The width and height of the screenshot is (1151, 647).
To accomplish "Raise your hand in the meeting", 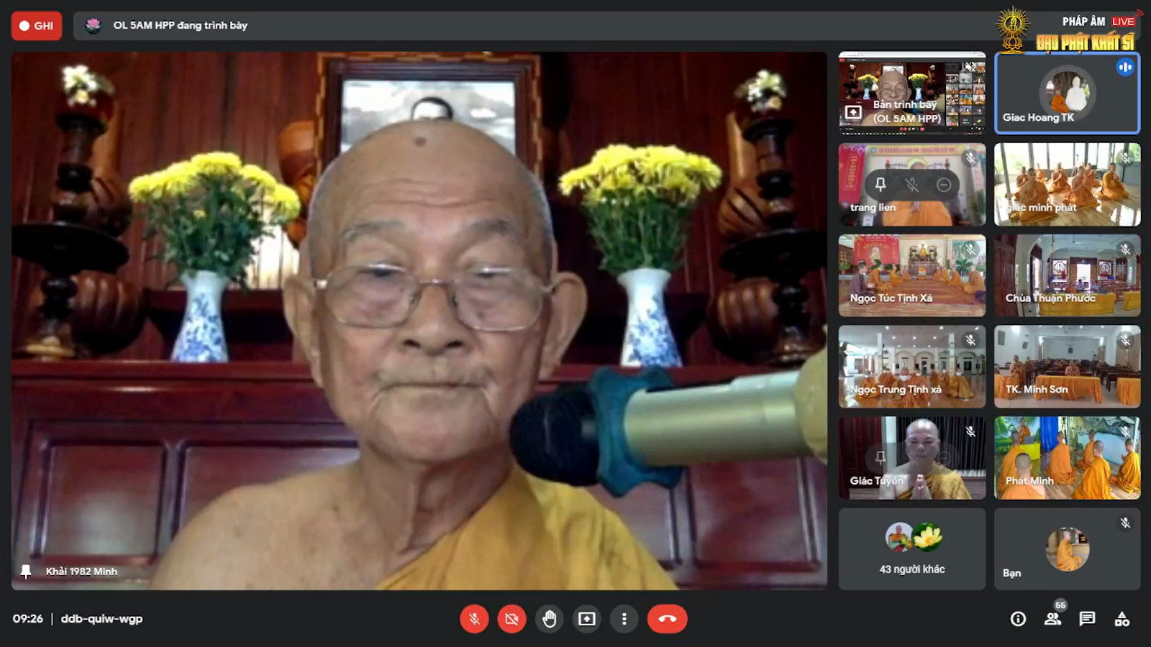I will pyautogui.click(x=550, y=619).
